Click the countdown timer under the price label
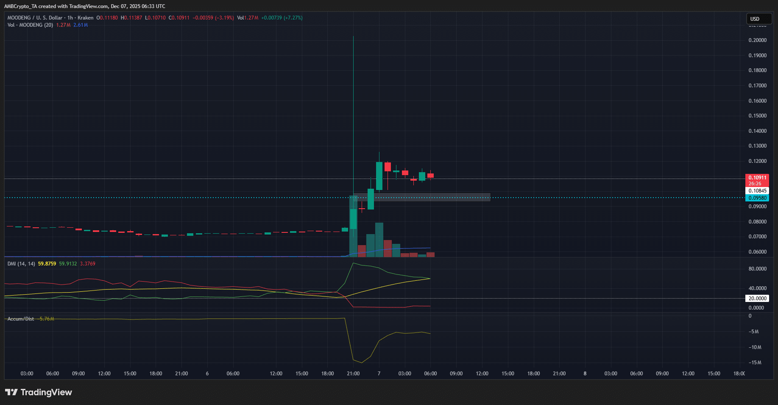Screen dimensions: 778x405 click(x=758, y=184)
